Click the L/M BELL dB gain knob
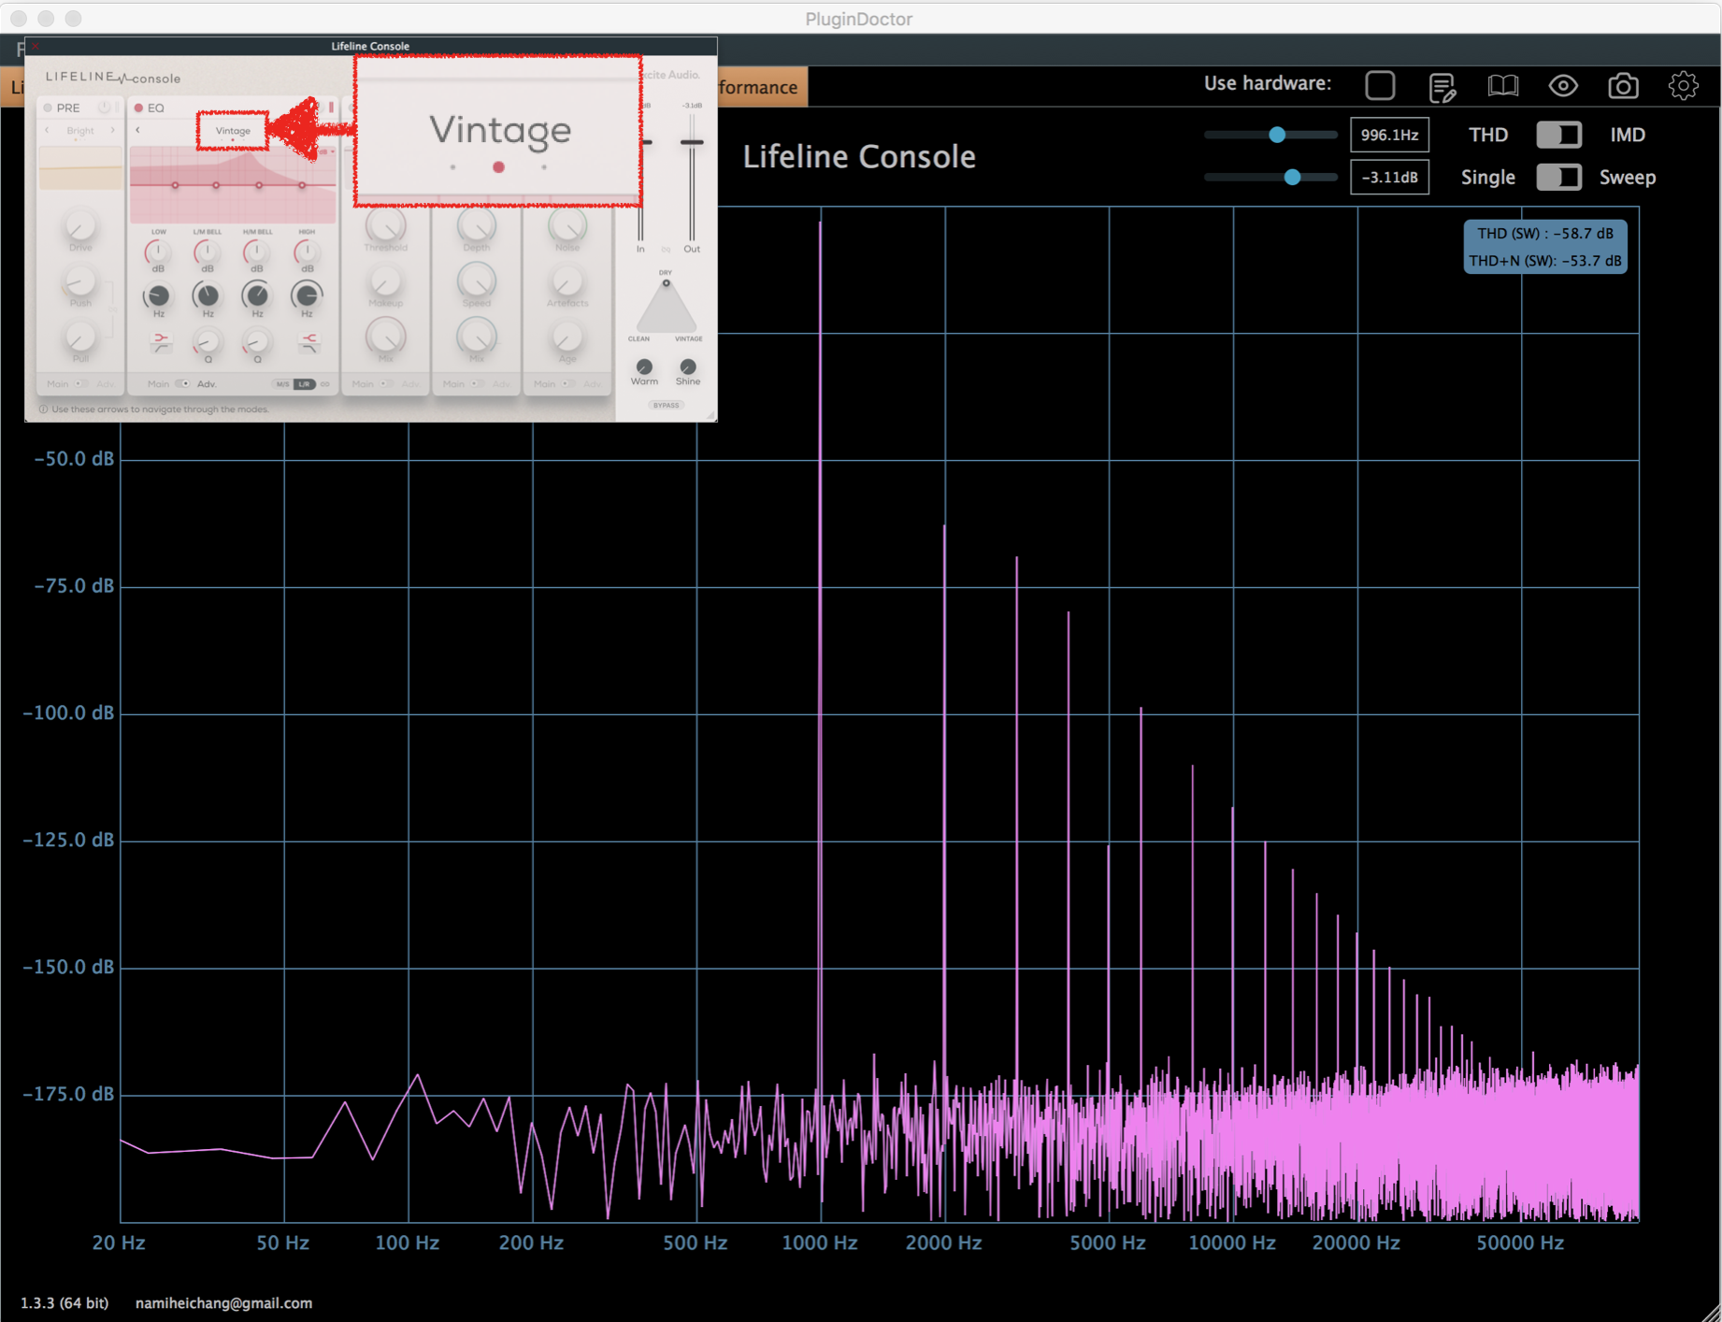Image resolution: width=1722 pixels, height=1322 pixels. point(207,251)
